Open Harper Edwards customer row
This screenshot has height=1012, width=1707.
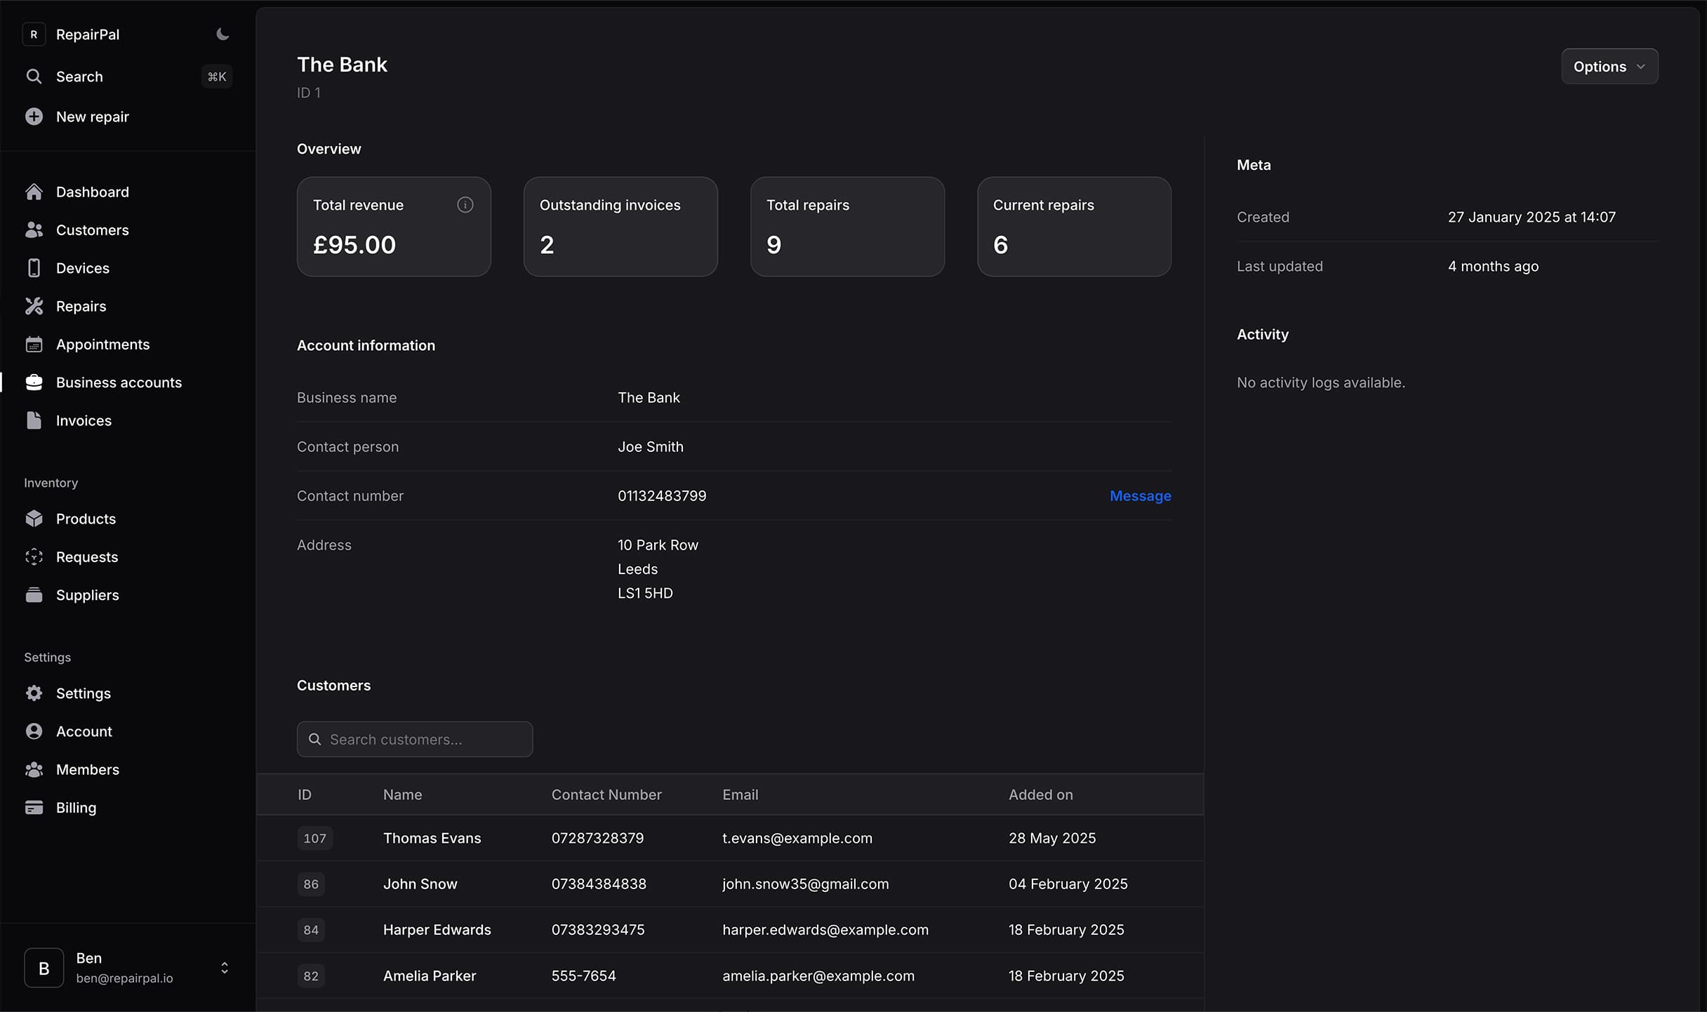(x=730, y=930)
